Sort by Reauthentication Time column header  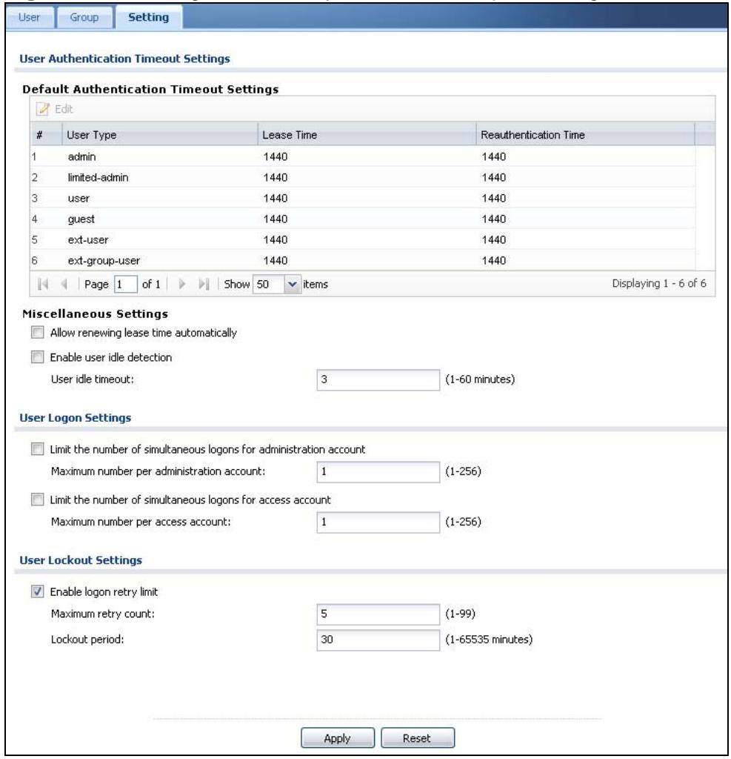(585, 135)
